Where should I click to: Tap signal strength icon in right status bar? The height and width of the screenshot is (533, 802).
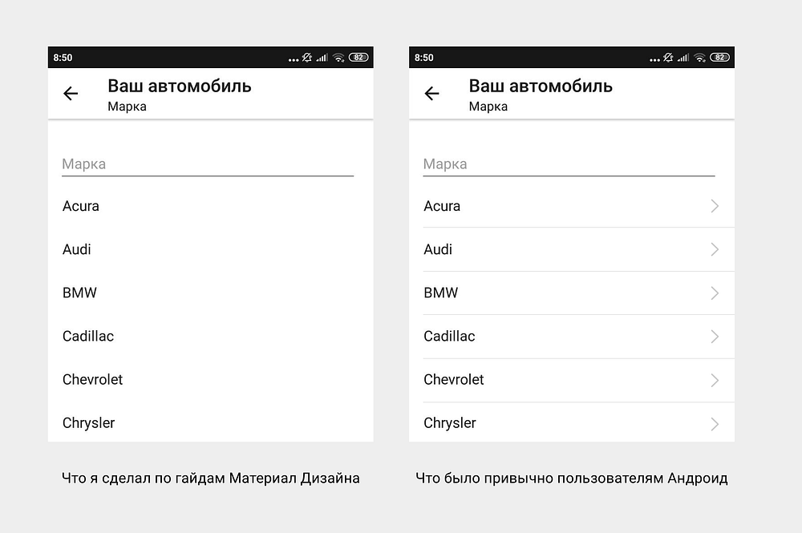coord(683,58)
